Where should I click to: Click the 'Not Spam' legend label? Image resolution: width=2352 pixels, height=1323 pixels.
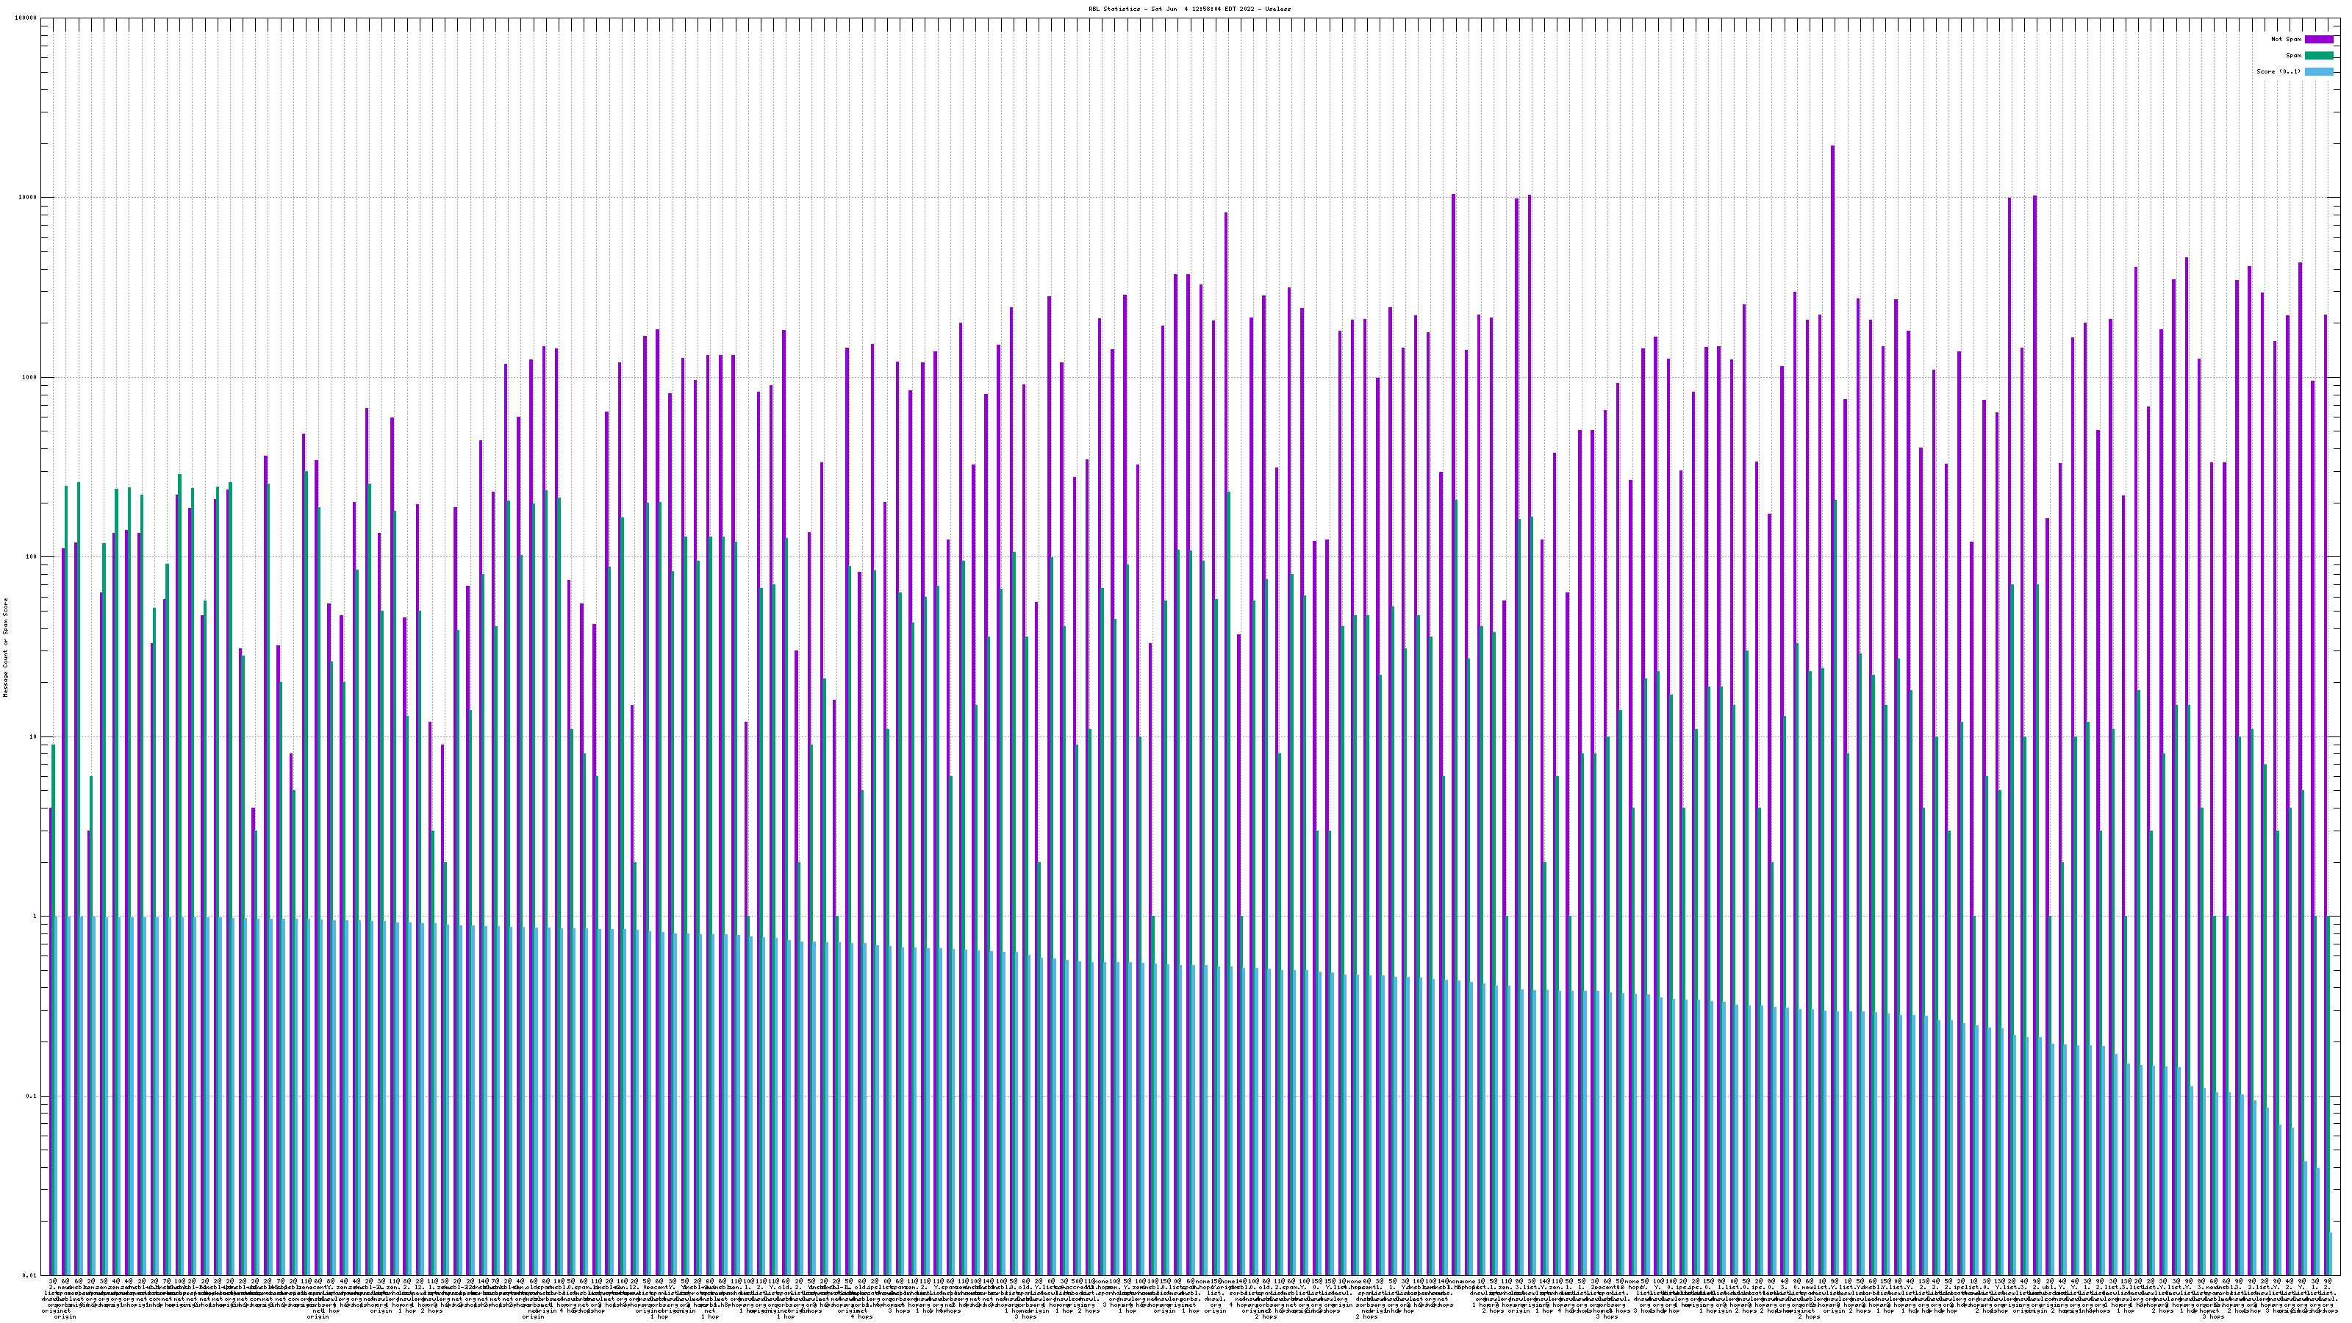tap(2287, 39)
